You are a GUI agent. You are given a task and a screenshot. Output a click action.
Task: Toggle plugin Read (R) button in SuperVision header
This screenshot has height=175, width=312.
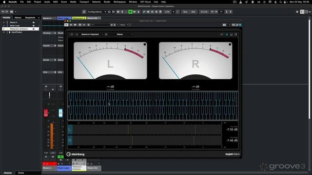(x=71, y=25)
